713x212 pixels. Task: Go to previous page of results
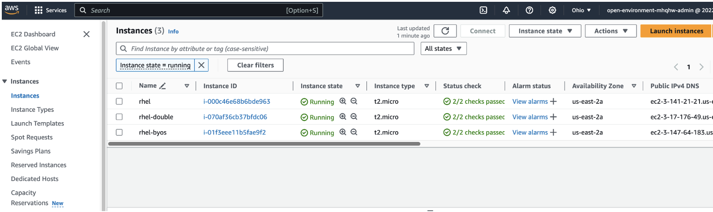[676, 67]
